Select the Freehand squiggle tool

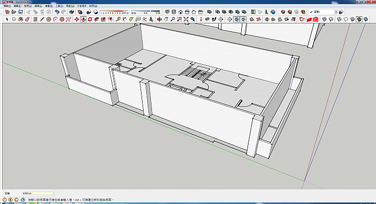coord(68,19)
